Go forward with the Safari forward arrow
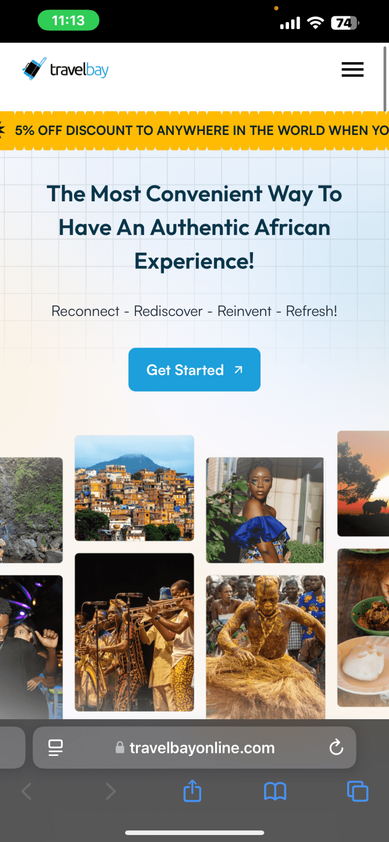This screenshot has width=389, height=842. point(110,791)
